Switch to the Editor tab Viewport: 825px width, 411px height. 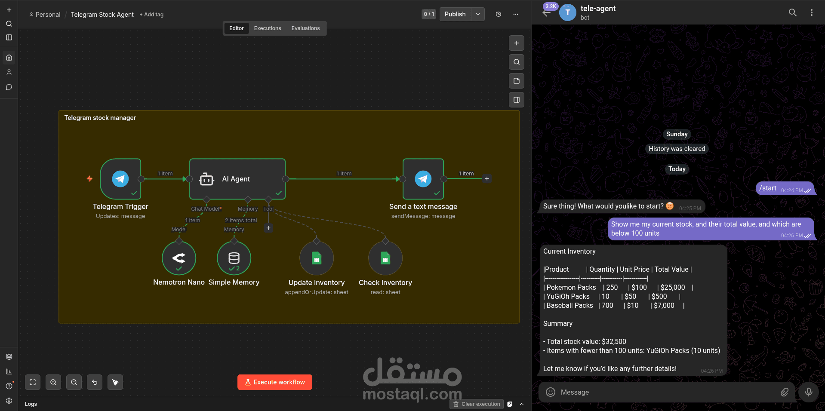[237, 28]
